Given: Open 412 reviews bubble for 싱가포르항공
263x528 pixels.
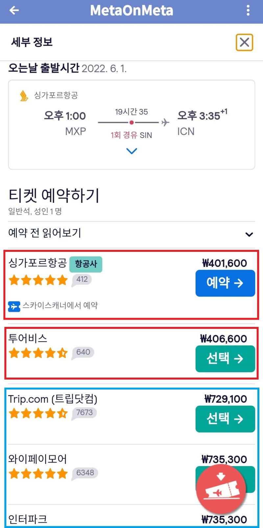Looking at the screenshot, I should (82, 280).
